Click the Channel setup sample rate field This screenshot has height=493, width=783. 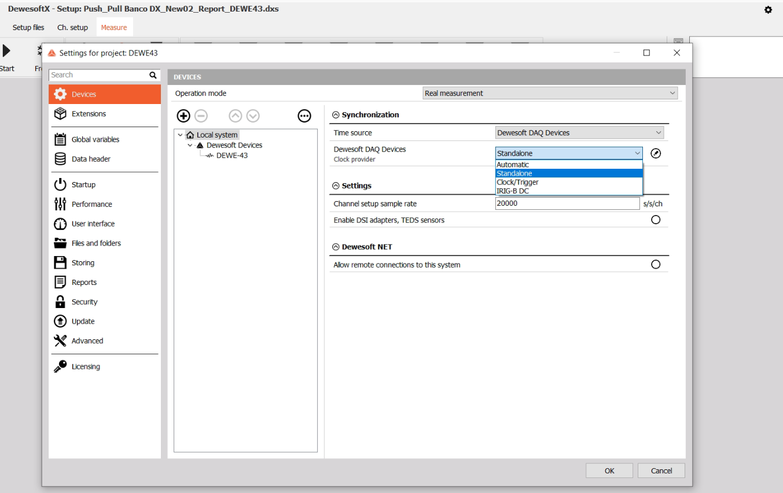pyautogui.click(x=567, y=203)
